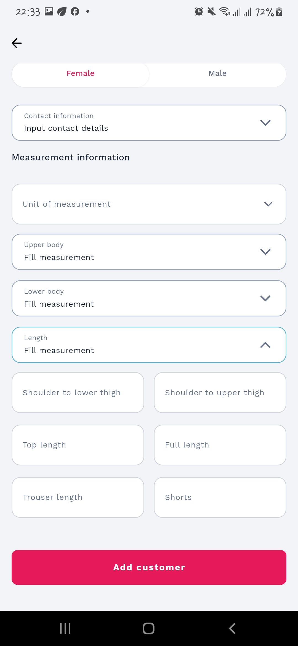Expand Contact information chevron

pyautogui.click(x=265, y=123)
